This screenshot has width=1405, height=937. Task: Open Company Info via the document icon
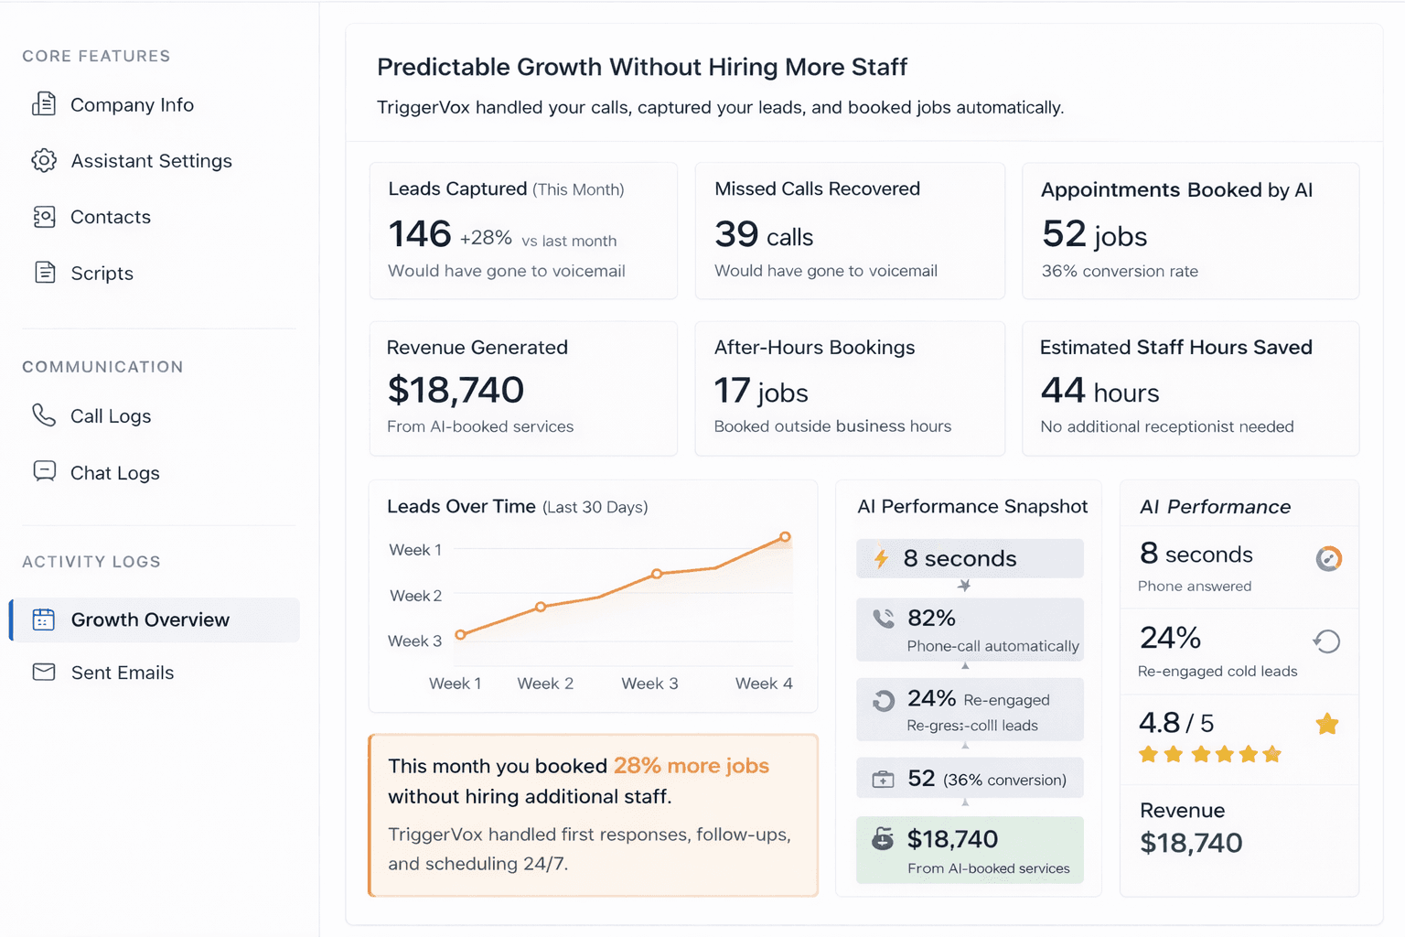tap(43, 104)
